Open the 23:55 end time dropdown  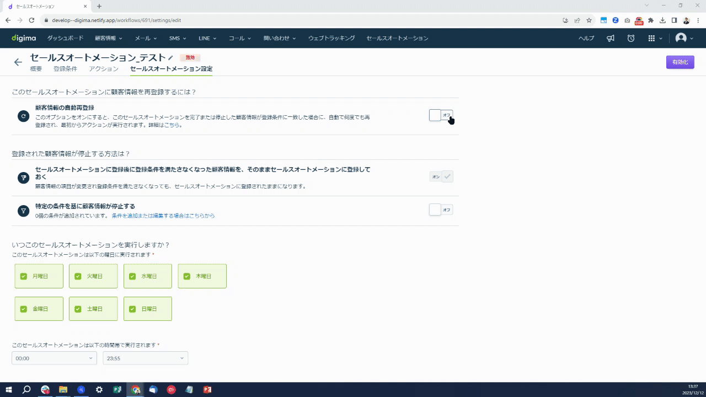[x=146, y=358]
